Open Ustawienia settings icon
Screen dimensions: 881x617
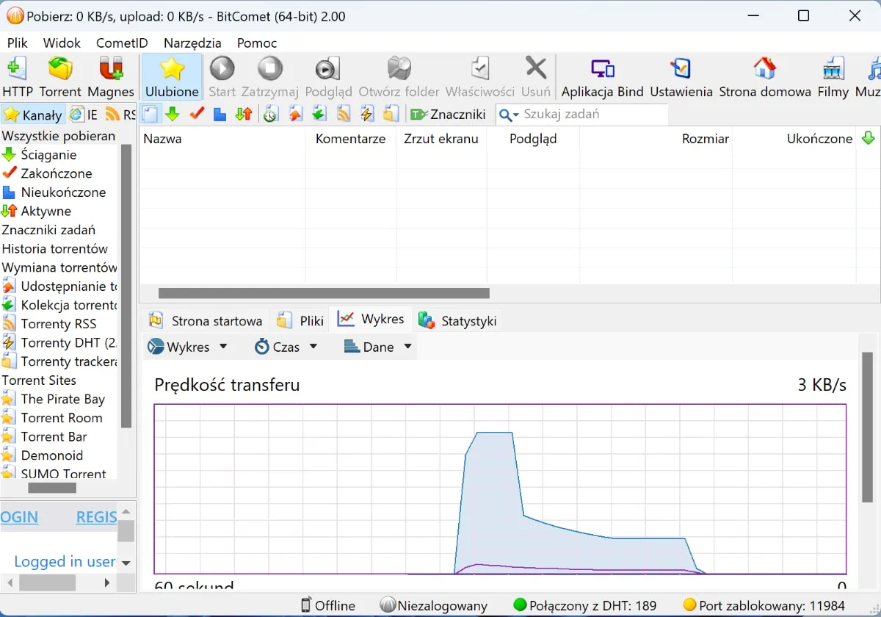click(681, 76)
